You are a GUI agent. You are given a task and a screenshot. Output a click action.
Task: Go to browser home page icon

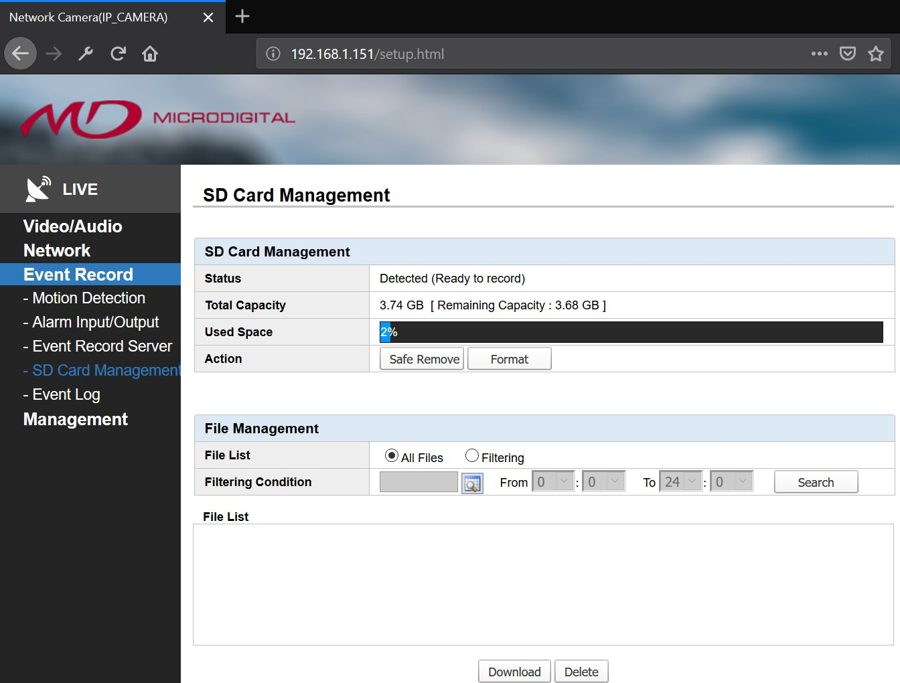[150, 54]
